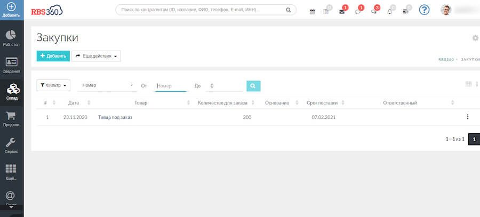Image resolution: width=480 pixels, height=217 pixels.
Task: Open the Продажи cart section
Action: [x=11, y=118]
